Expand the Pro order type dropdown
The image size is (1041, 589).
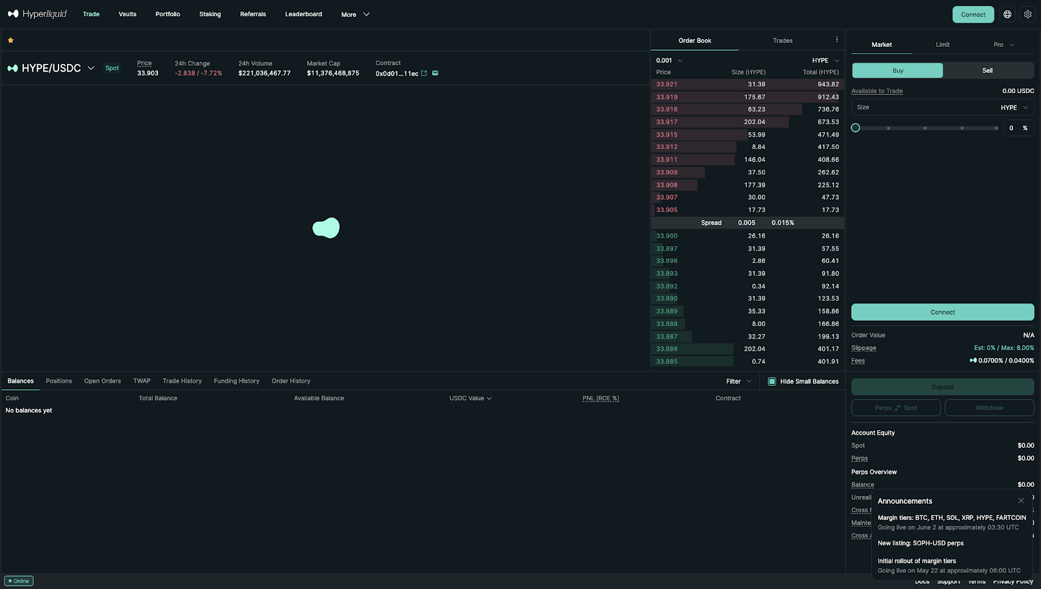coord(1004,44)
